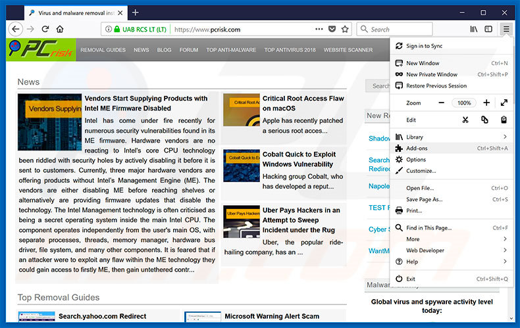Choose Sign in to Sync

tap(451, 46)
